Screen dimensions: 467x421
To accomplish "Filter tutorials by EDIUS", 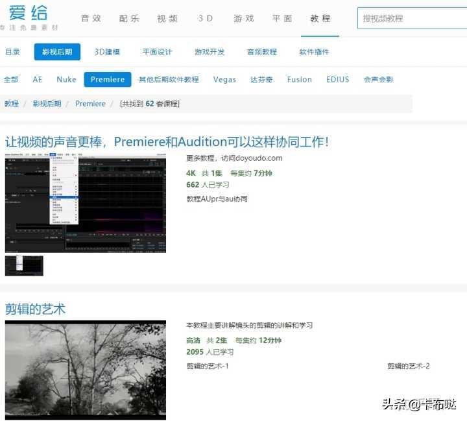I will pyautogui.click(x=338, y=80).
